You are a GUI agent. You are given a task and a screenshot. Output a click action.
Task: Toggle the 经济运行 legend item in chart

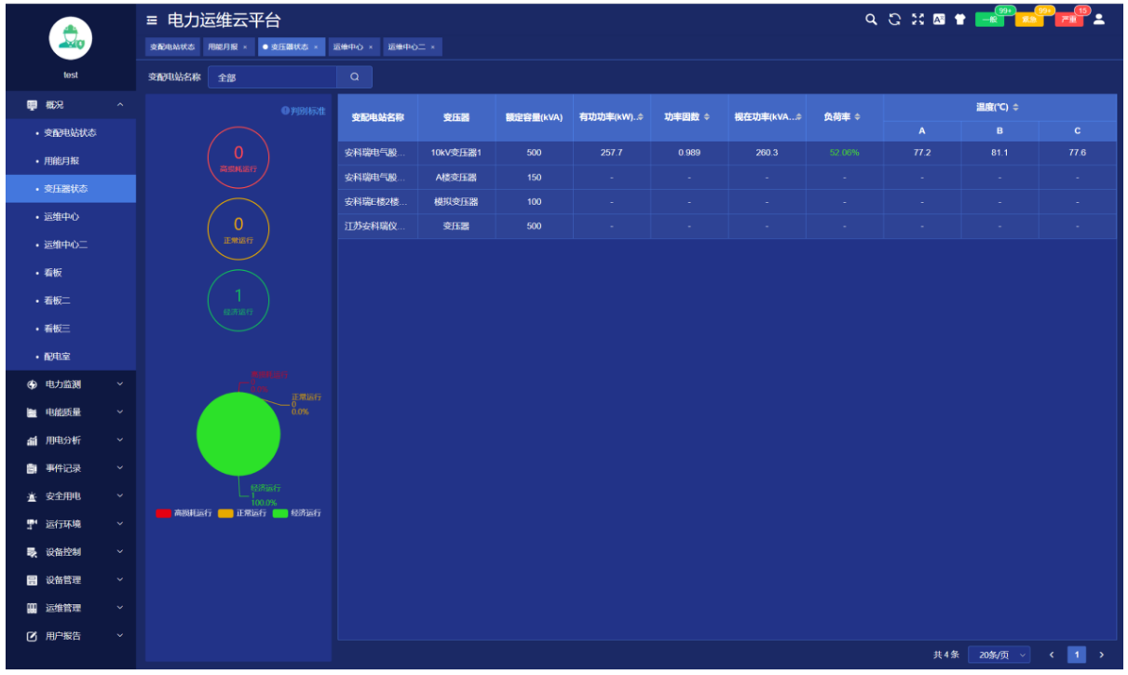(296, 513)
